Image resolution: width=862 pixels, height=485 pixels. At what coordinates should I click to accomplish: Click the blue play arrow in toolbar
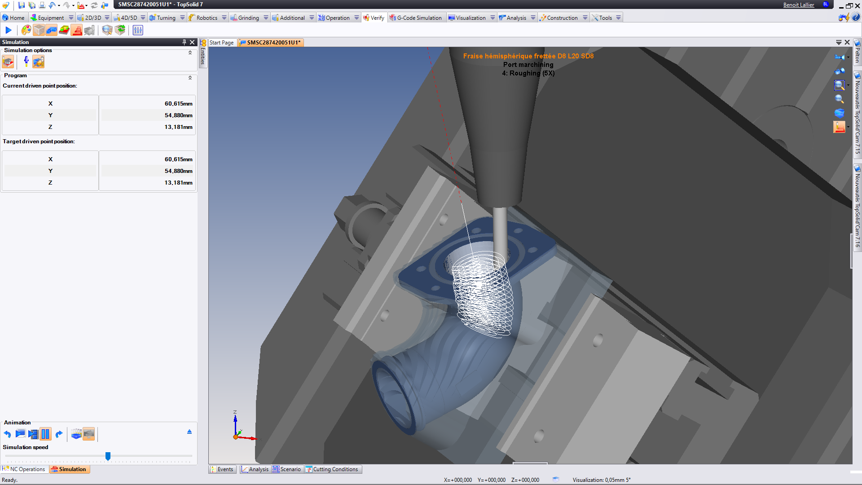coord(8,30)
